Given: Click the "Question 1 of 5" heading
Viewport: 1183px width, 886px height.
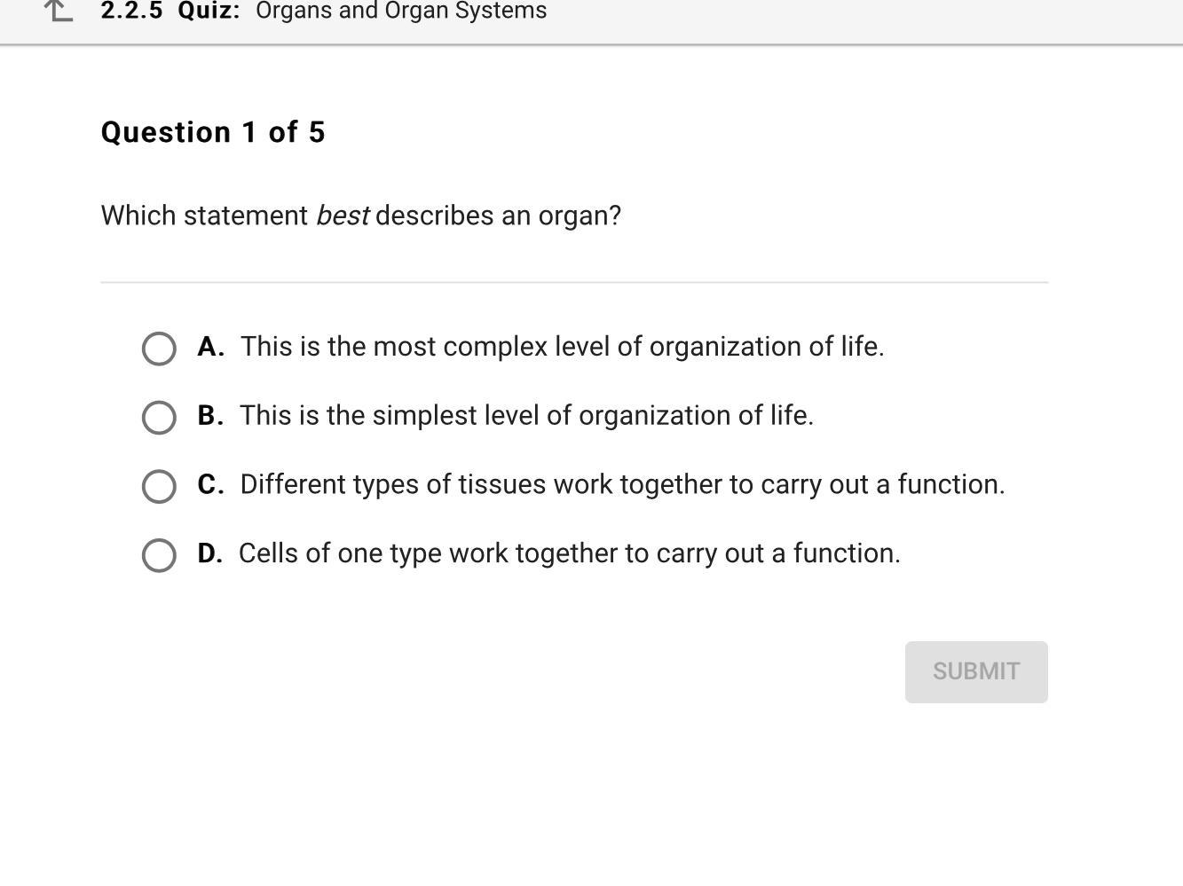Looking at the screenshot, I should (213, 132).
